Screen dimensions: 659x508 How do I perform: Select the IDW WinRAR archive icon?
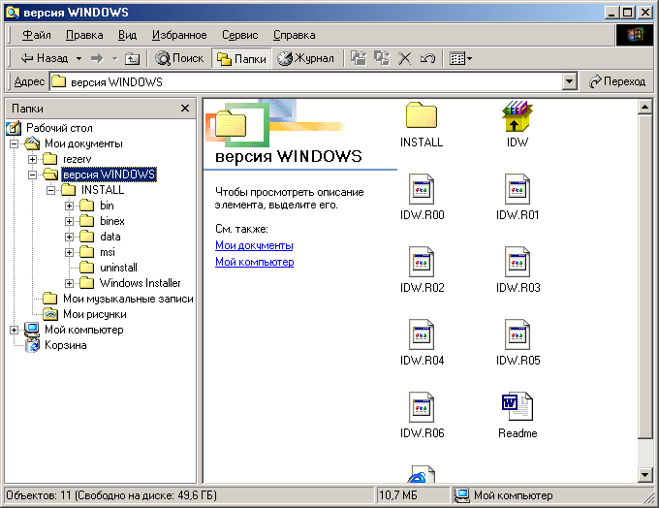point(517,115)
